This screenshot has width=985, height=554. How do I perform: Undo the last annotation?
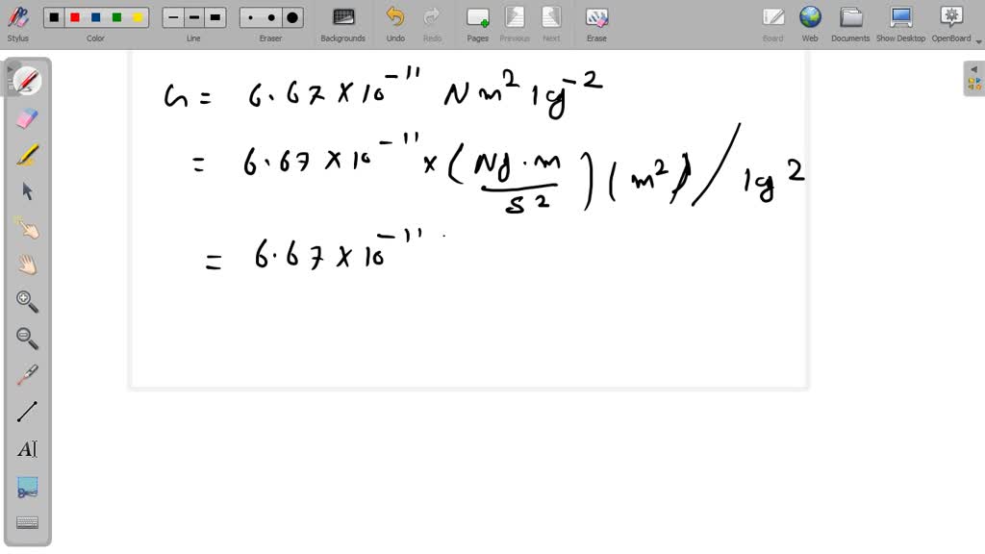(x=394, y=16)
